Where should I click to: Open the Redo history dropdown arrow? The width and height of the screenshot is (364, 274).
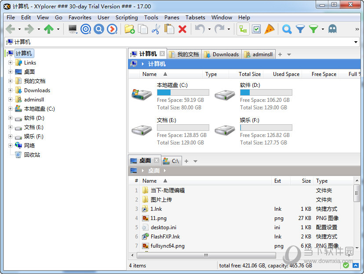pos(229,29)
